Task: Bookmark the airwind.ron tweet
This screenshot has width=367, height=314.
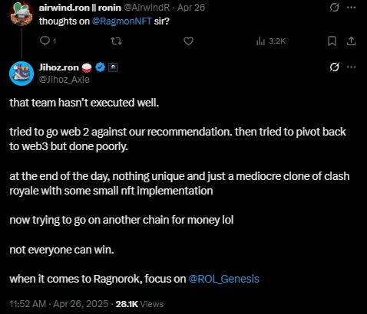Action: [x=332, y=41]
